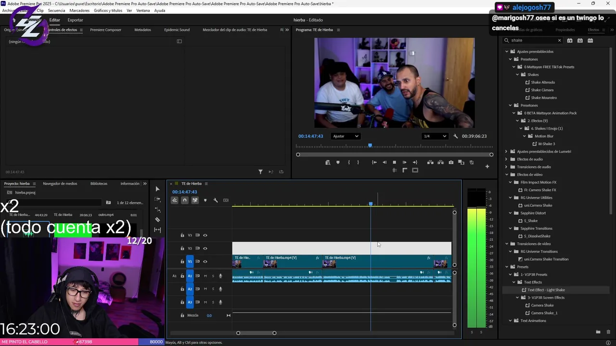Select the Shake Cámara preset
This screenshot has height=346, width=616.
542,90
